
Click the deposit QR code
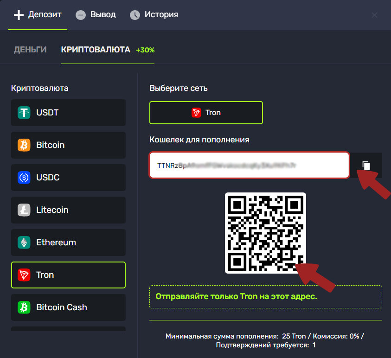pos(265,233)
